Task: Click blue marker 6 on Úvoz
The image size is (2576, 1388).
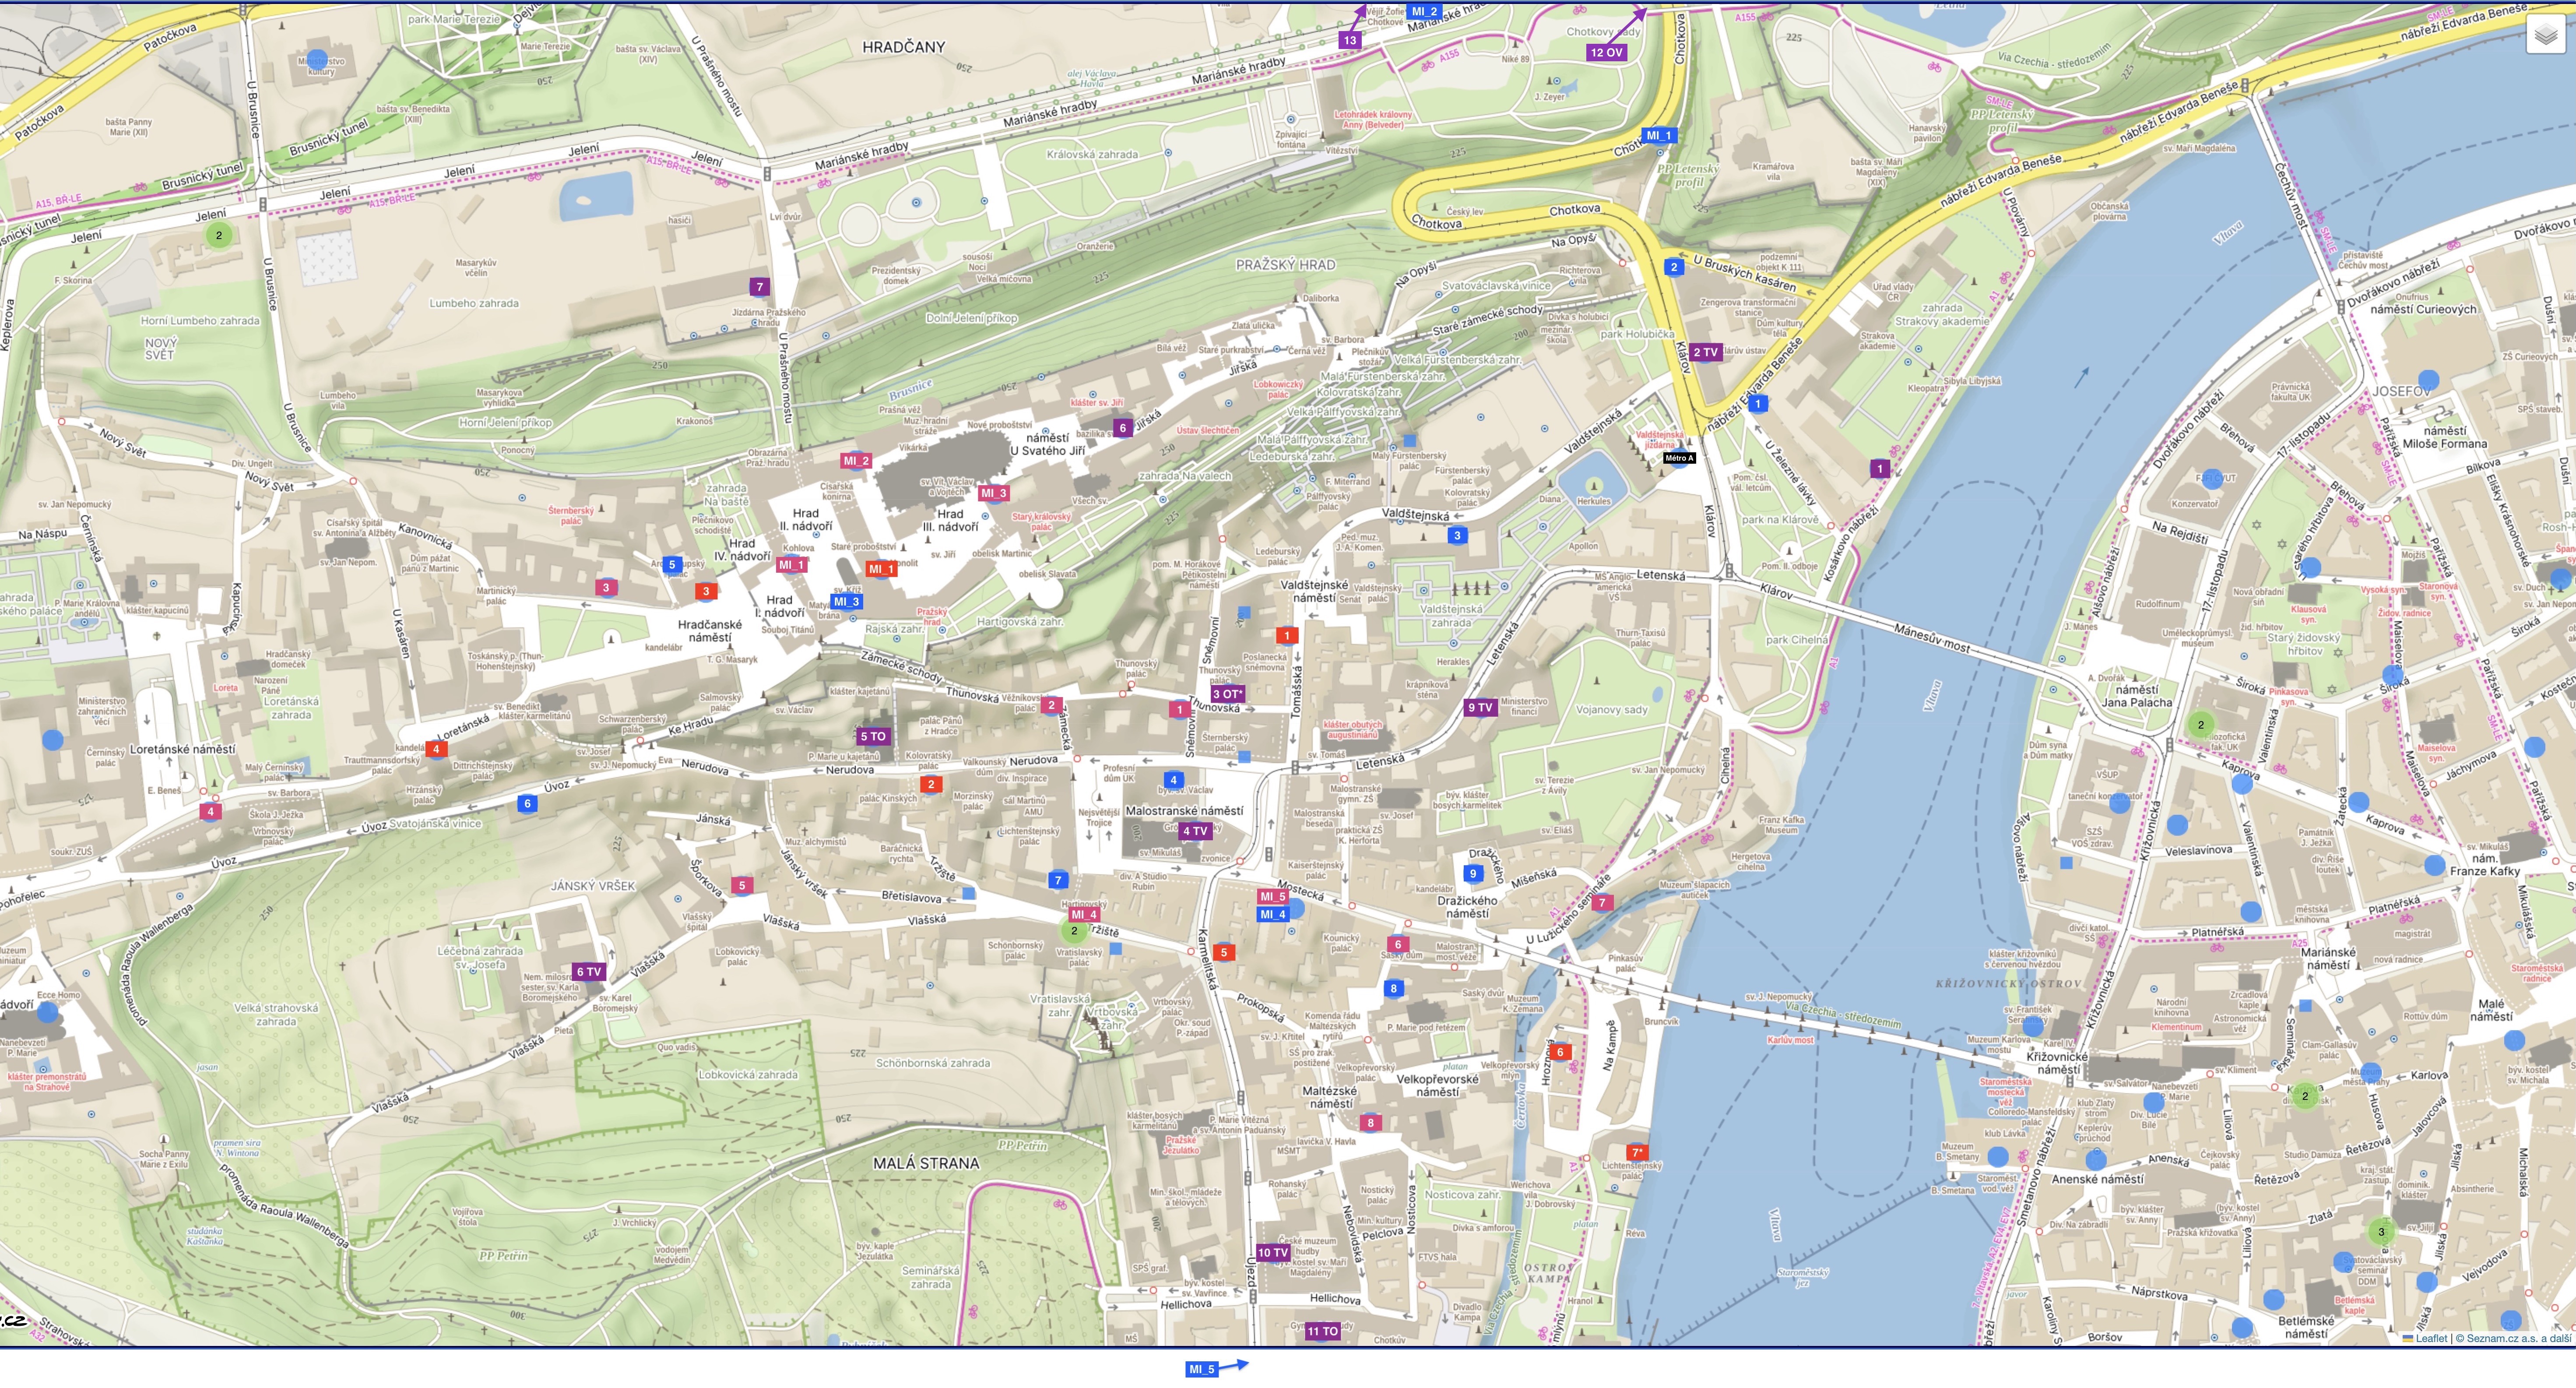Action: (x=528, y=803)
